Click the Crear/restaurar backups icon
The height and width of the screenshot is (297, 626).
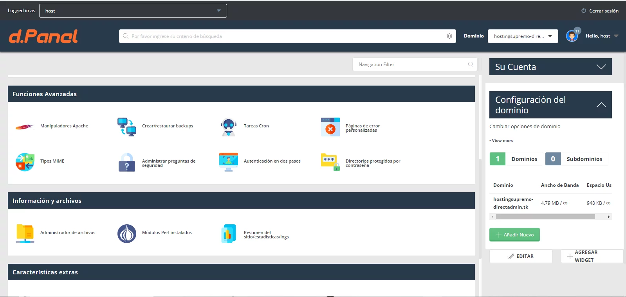126,127
